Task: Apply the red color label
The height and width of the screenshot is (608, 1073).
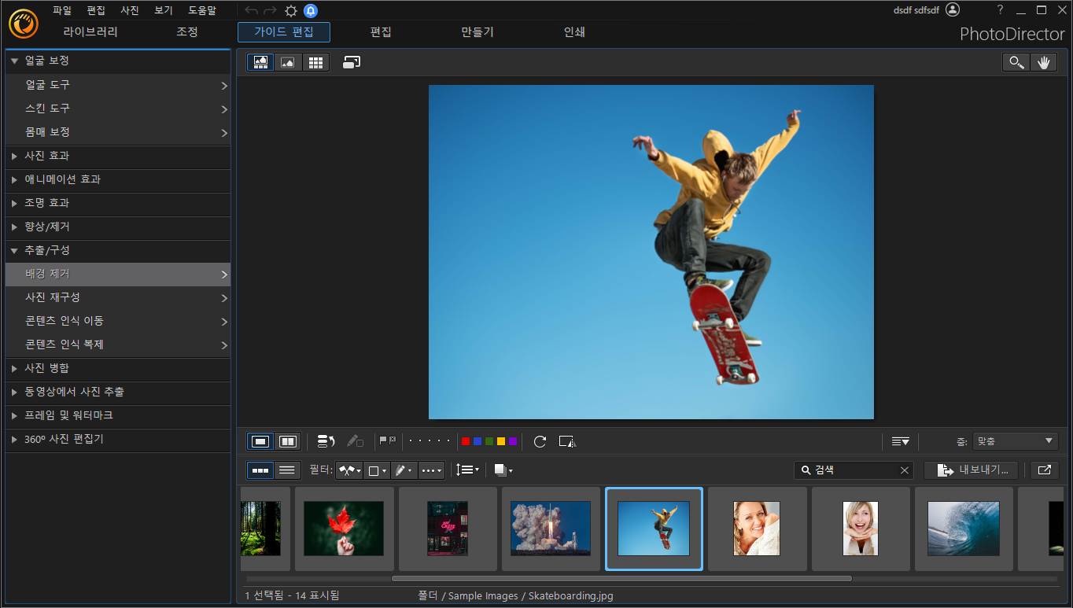Action: [x=466, y=441]
